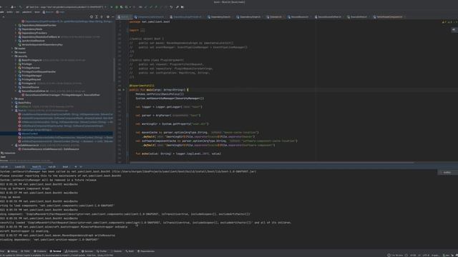This screenshot has height=257, width=458.
Task: Open the Terminal tool window tab
Action: (x=56, y=251)
